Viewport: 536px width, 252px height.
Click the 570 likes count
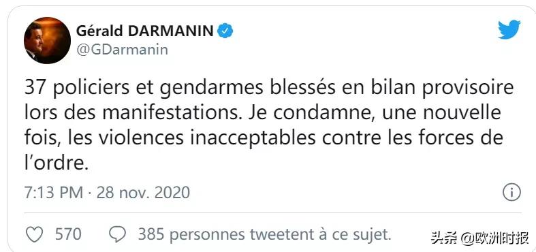click(68, 234)
